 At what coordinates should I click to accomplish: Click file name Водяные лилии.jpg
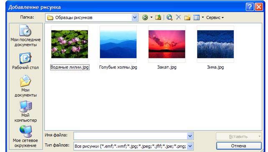tap(70, 67)
